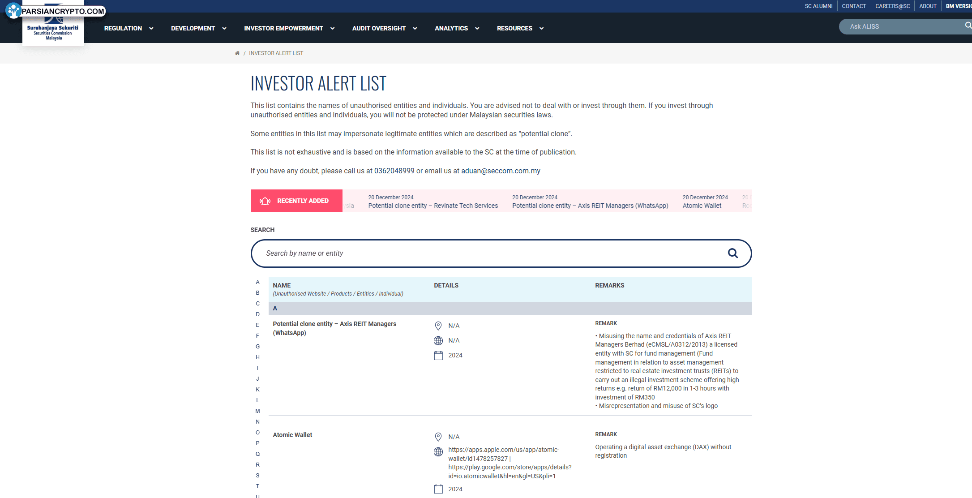This screenshot has width=972, height=498.
Task: Jump to letter R in the index
Action: (257, 465)
